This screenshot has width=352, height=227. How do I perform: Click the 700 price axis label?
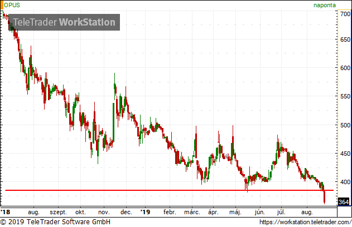345,14
